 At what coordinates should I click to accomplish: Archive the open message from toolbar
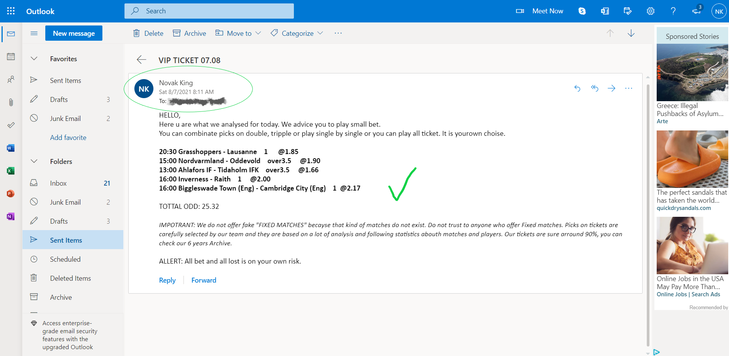pos(189,33)
